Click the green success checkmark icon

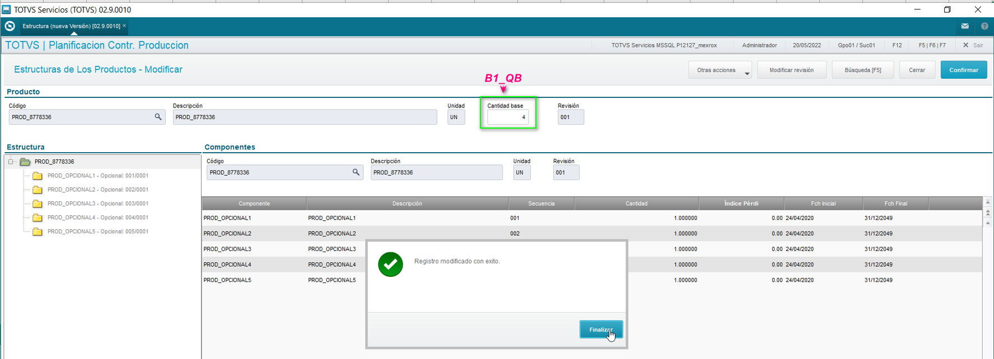click(390, 264)
